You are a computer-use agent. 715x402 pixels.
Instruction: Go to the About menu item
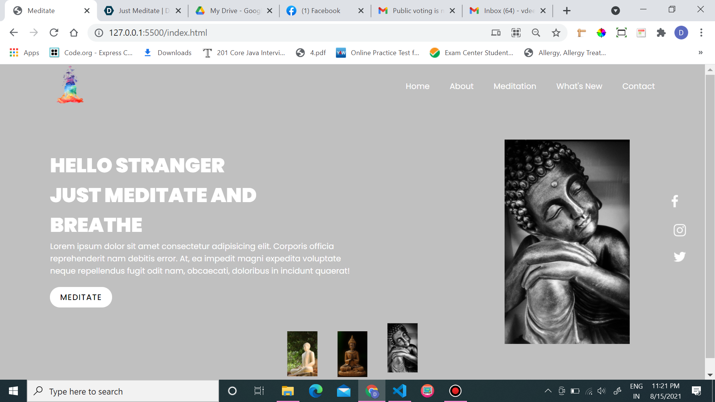pos(461,86)
